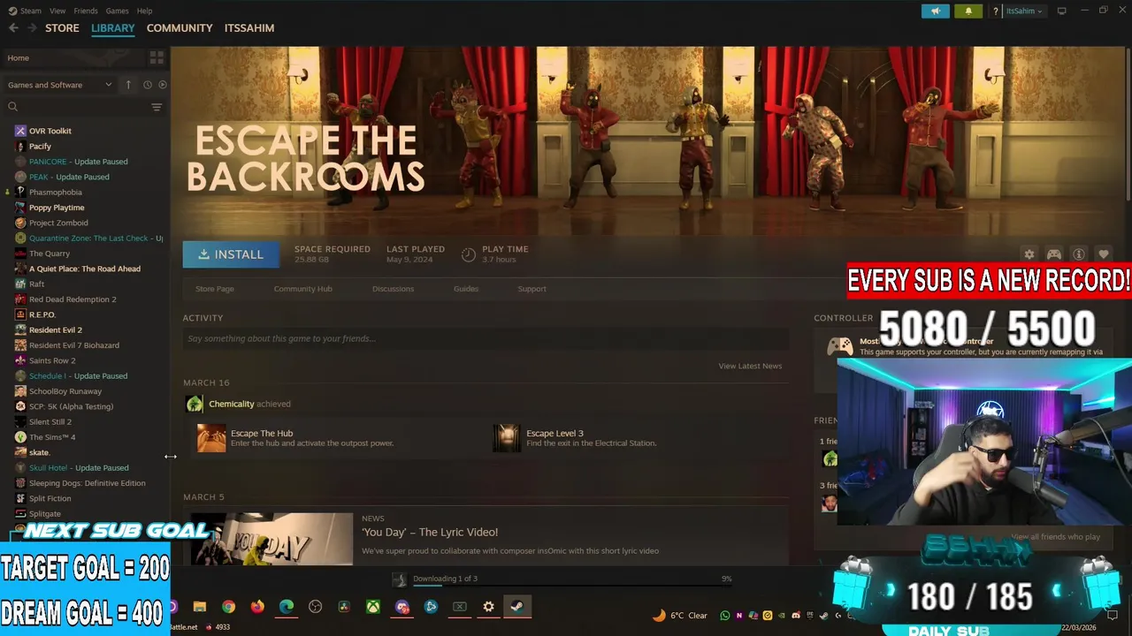This screenshot has width=1132, height=636.
Task: Select Red Dead Redemption 2 in library
Action: (73, 299)
